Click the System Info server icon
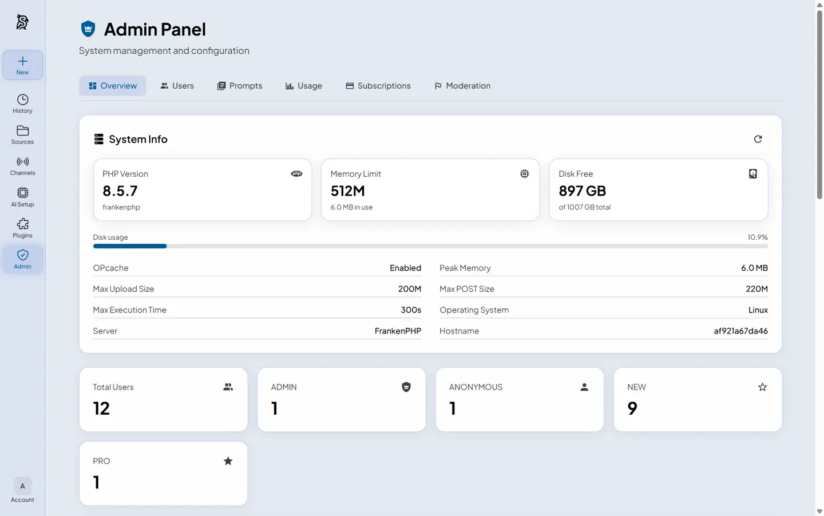The height and width of the screenshot is (516, 824). tap(99, 139)
